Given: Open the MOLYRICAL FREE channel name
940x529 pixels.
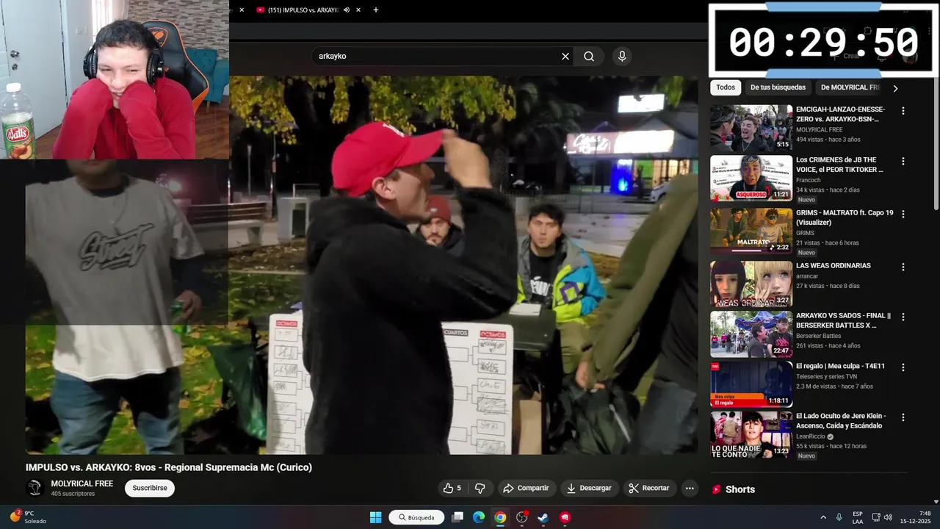Looking at the screenshot, I should pos(82,483).
